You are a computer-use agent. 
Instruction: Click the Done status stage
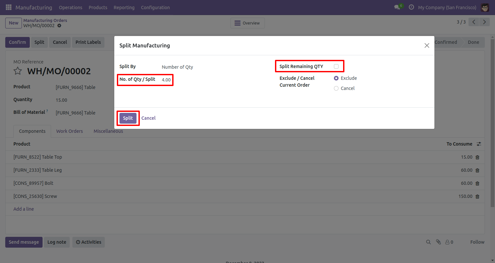(x=473, y=42)
